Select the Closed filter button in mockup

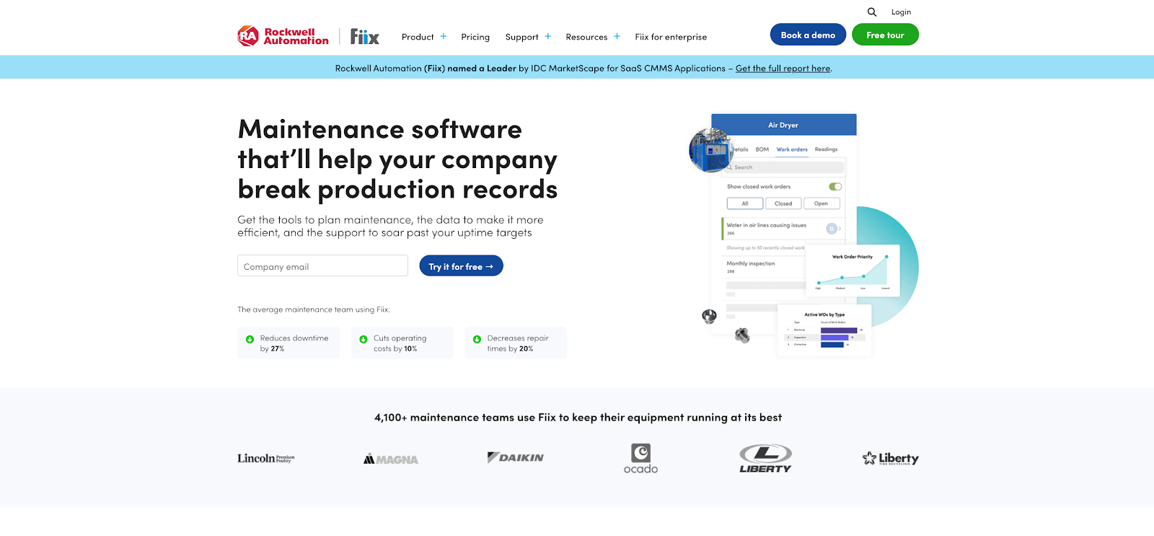pyautogui.click(x=783, y=203)
